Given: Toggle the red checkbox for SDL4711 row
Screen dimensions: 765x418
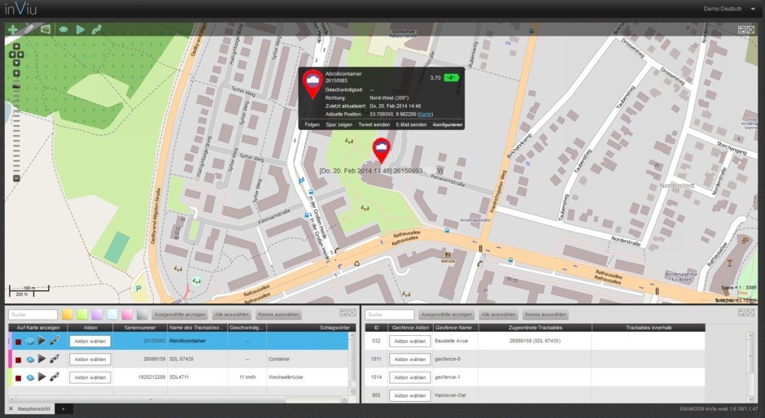Looking at the screenshot, I should click(x=18, y=377).
